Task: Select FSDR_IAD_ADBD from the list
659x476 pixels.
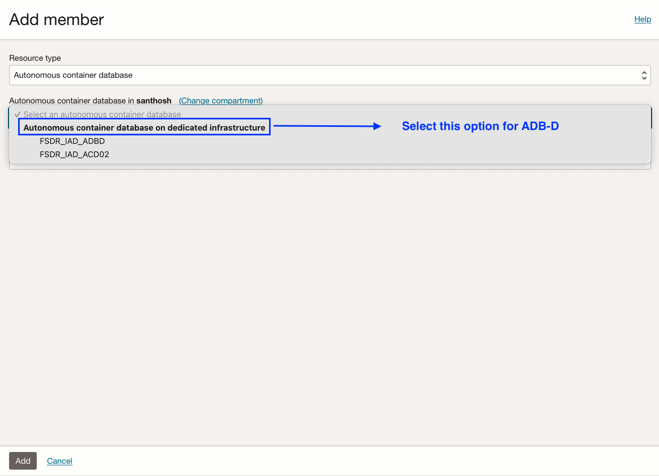Action: click(x=72, y=141)
